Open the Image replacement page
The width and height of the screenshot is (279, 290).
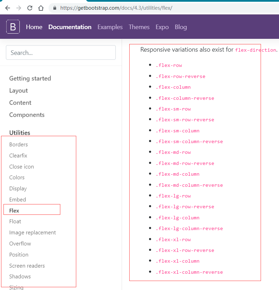[x=33, y=232]
